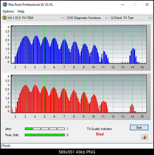Viewport: 154px width, 155px height.
Task: Click the Peak Shift value 5
Action: point(67,135)
